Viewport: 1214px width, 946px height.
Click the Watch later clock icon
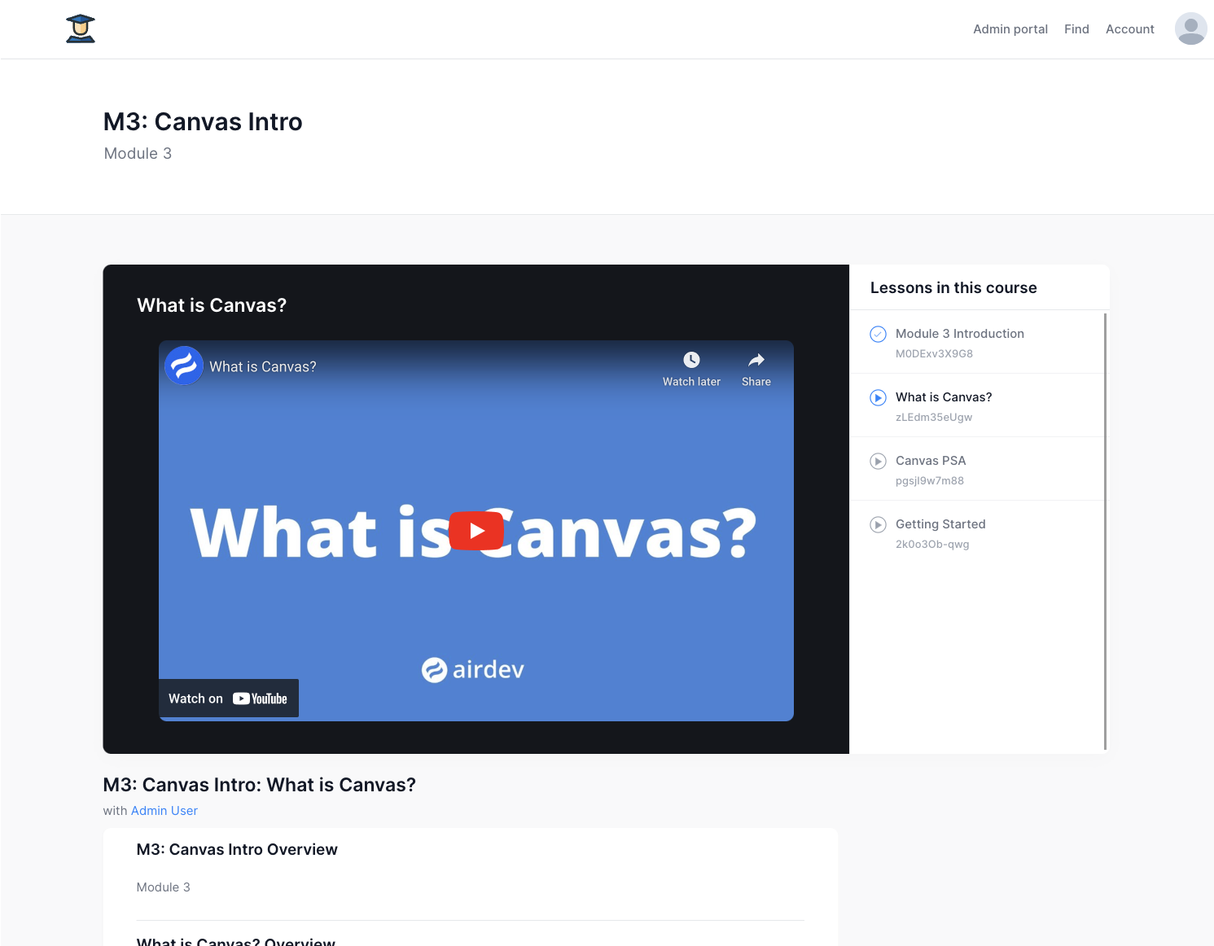tap(691, 360)
